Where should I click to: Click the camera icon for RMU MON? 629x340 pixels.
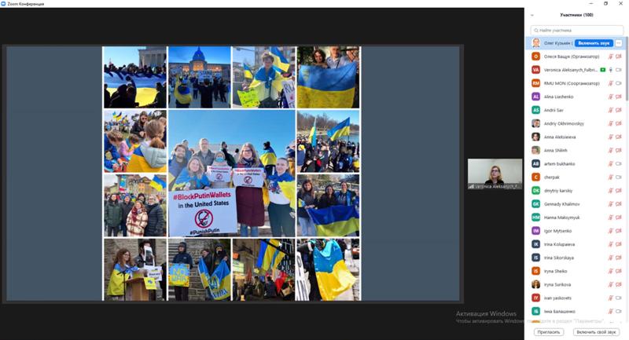click(x=619, y=83)
